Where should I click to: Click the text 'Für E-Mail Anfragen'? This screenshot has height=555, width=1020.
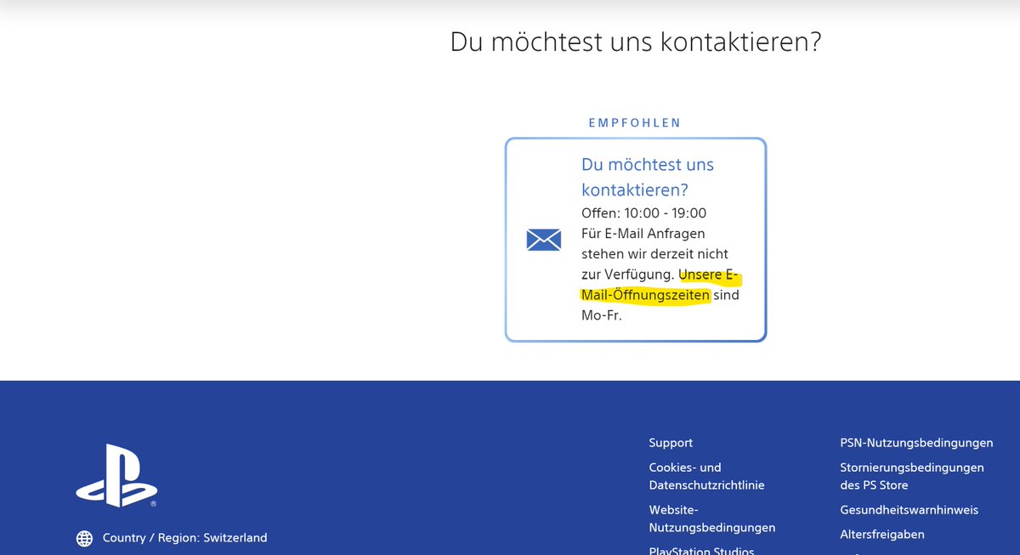[x=643, y=233]
